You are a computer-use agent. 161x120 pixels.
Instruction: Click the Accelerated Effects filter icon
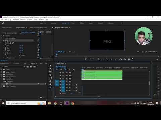28,67
